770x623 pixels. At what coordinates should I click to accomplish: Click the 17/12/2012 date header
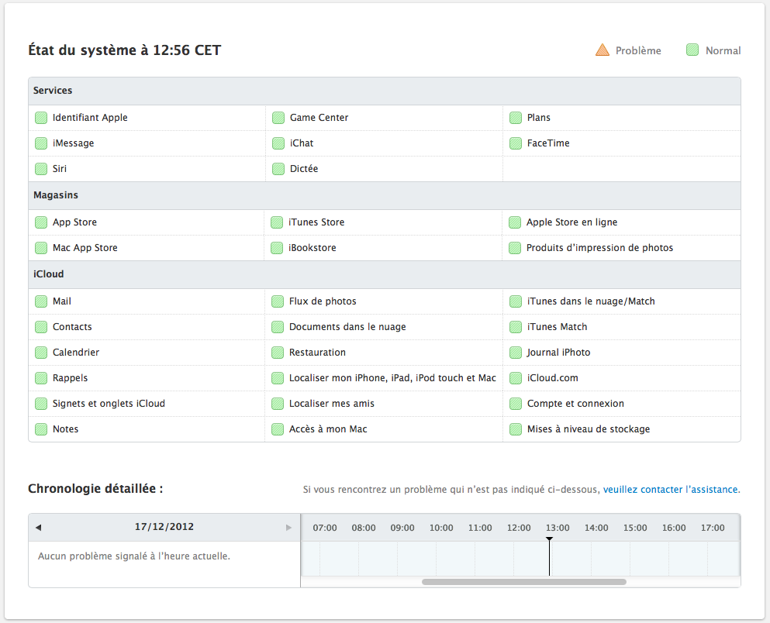[x=164, y=527]
